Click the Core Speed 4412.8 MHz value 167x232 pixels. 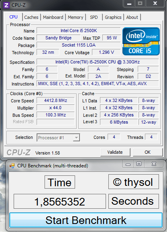click(x=55, y=100)
